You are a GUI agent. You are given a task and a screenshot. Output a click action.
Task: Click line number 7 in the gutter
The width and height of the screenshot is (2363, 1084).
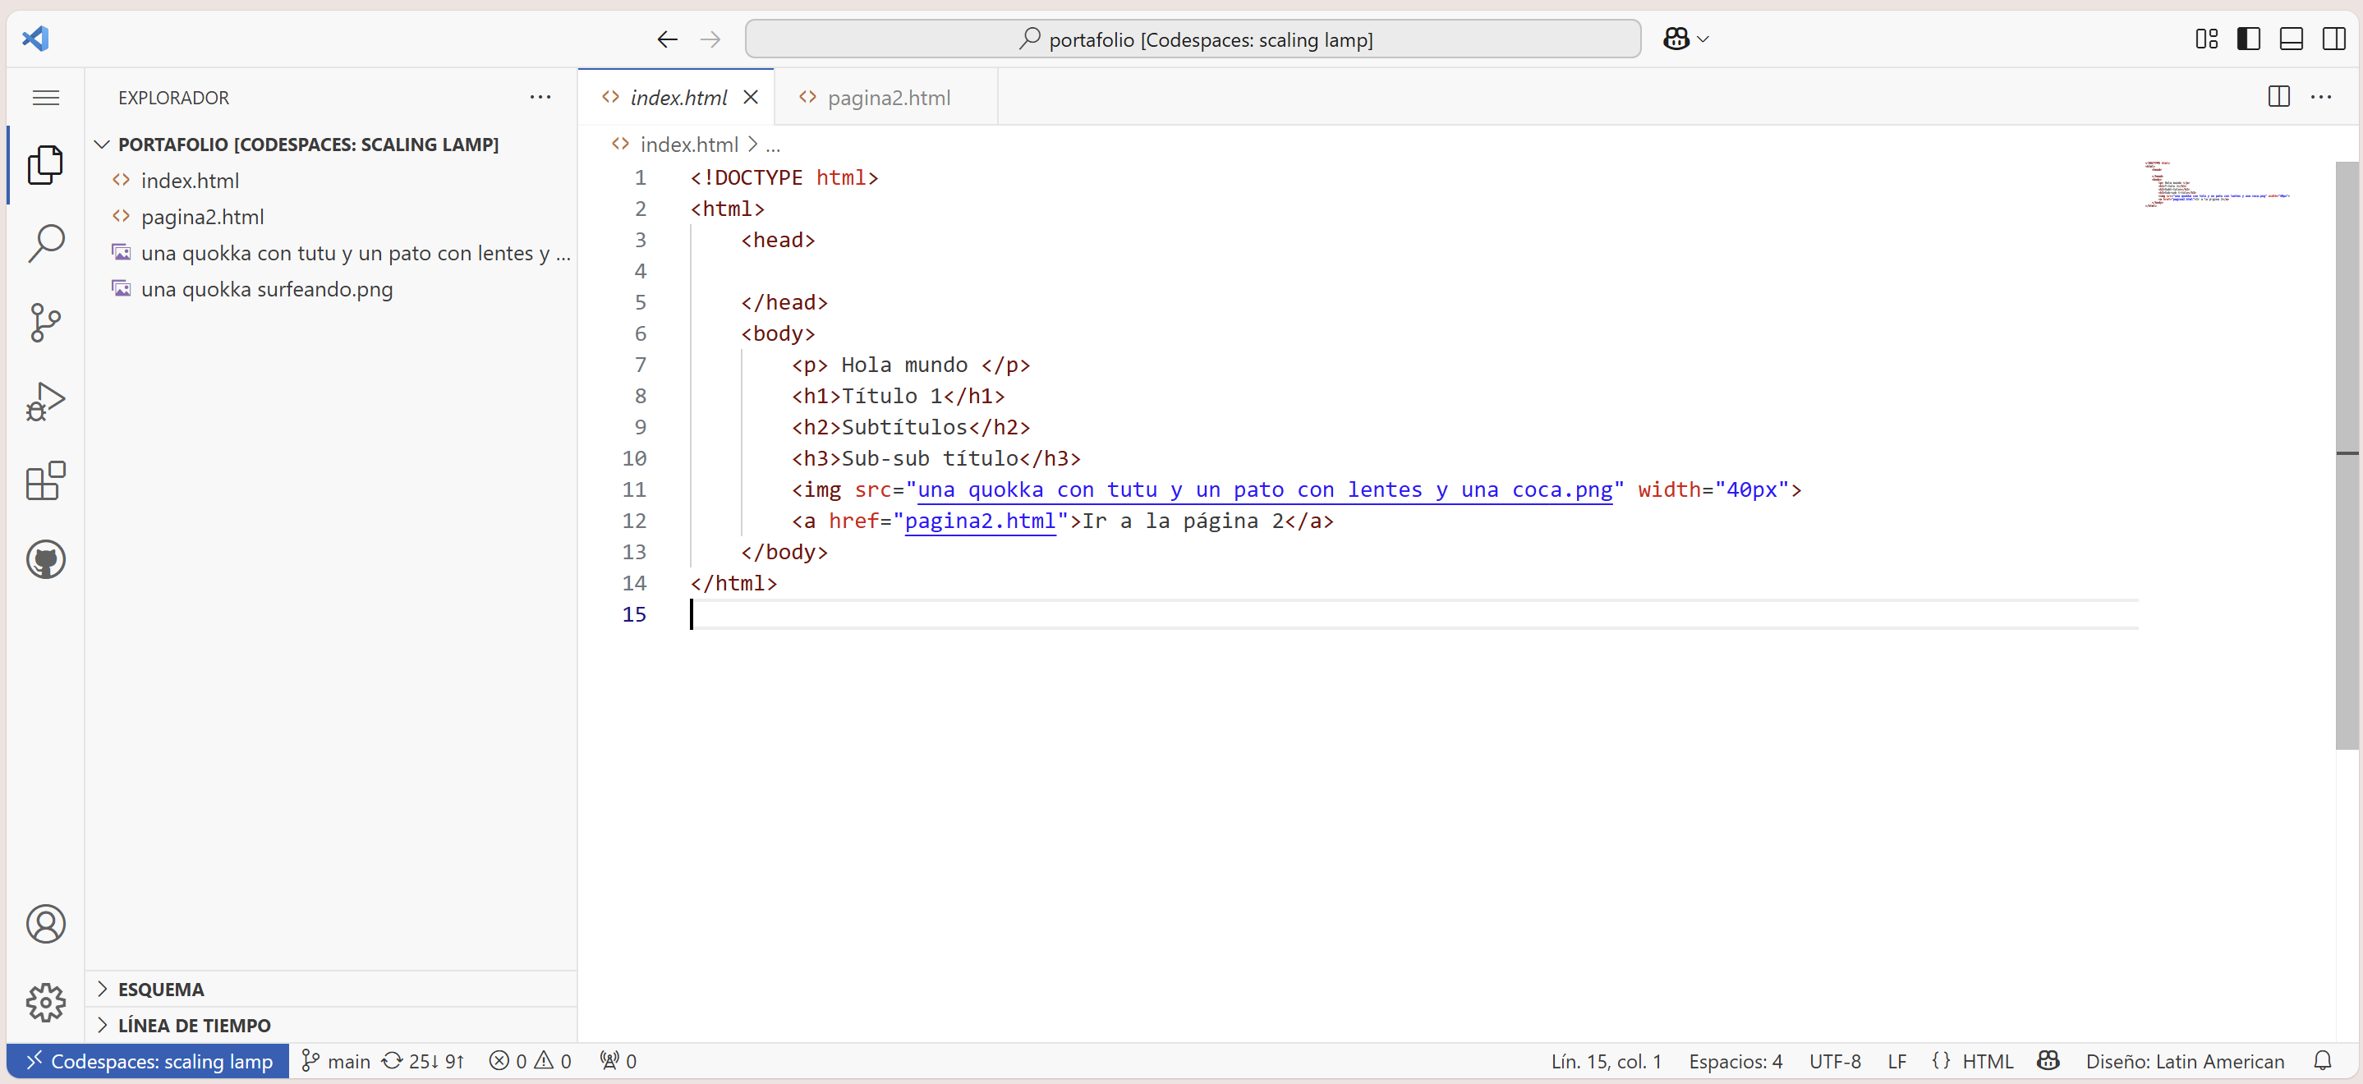tap(641, 365)
